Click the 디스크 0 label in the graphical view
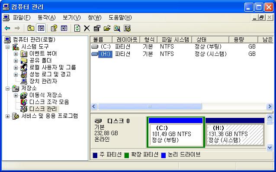The height and width of the screenshot is (172, 276). tap(119, 121)
